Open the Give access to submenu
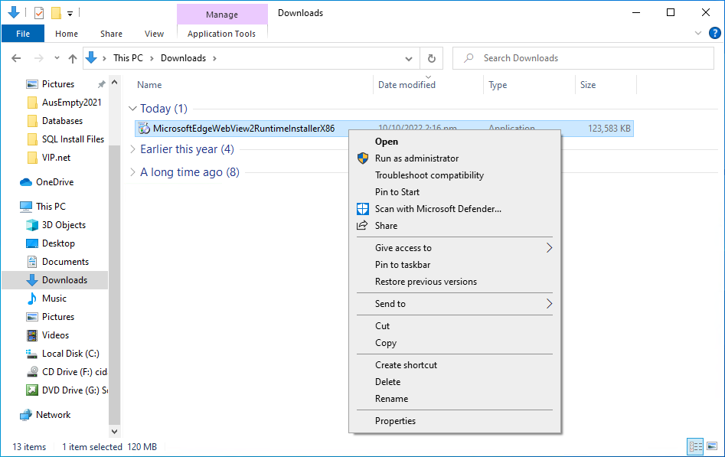The width and height of the screenshot is (725, 457). pyautogui.click(x=455, y=248)
